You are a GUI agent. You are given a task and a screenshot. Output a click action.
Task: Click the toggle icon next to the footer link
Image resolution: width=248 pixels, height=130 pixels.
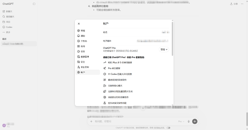(168, 128)
